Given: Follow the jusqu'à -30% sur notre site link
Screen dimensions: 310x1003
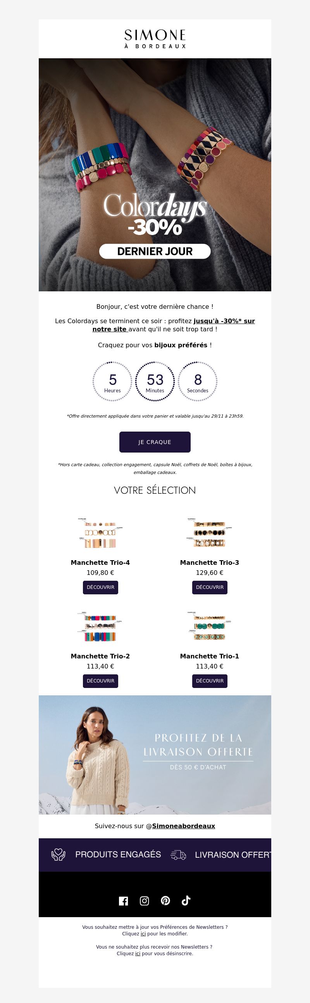Looking at the screenshot, I should pyautogui.click(x=174, y=325).
